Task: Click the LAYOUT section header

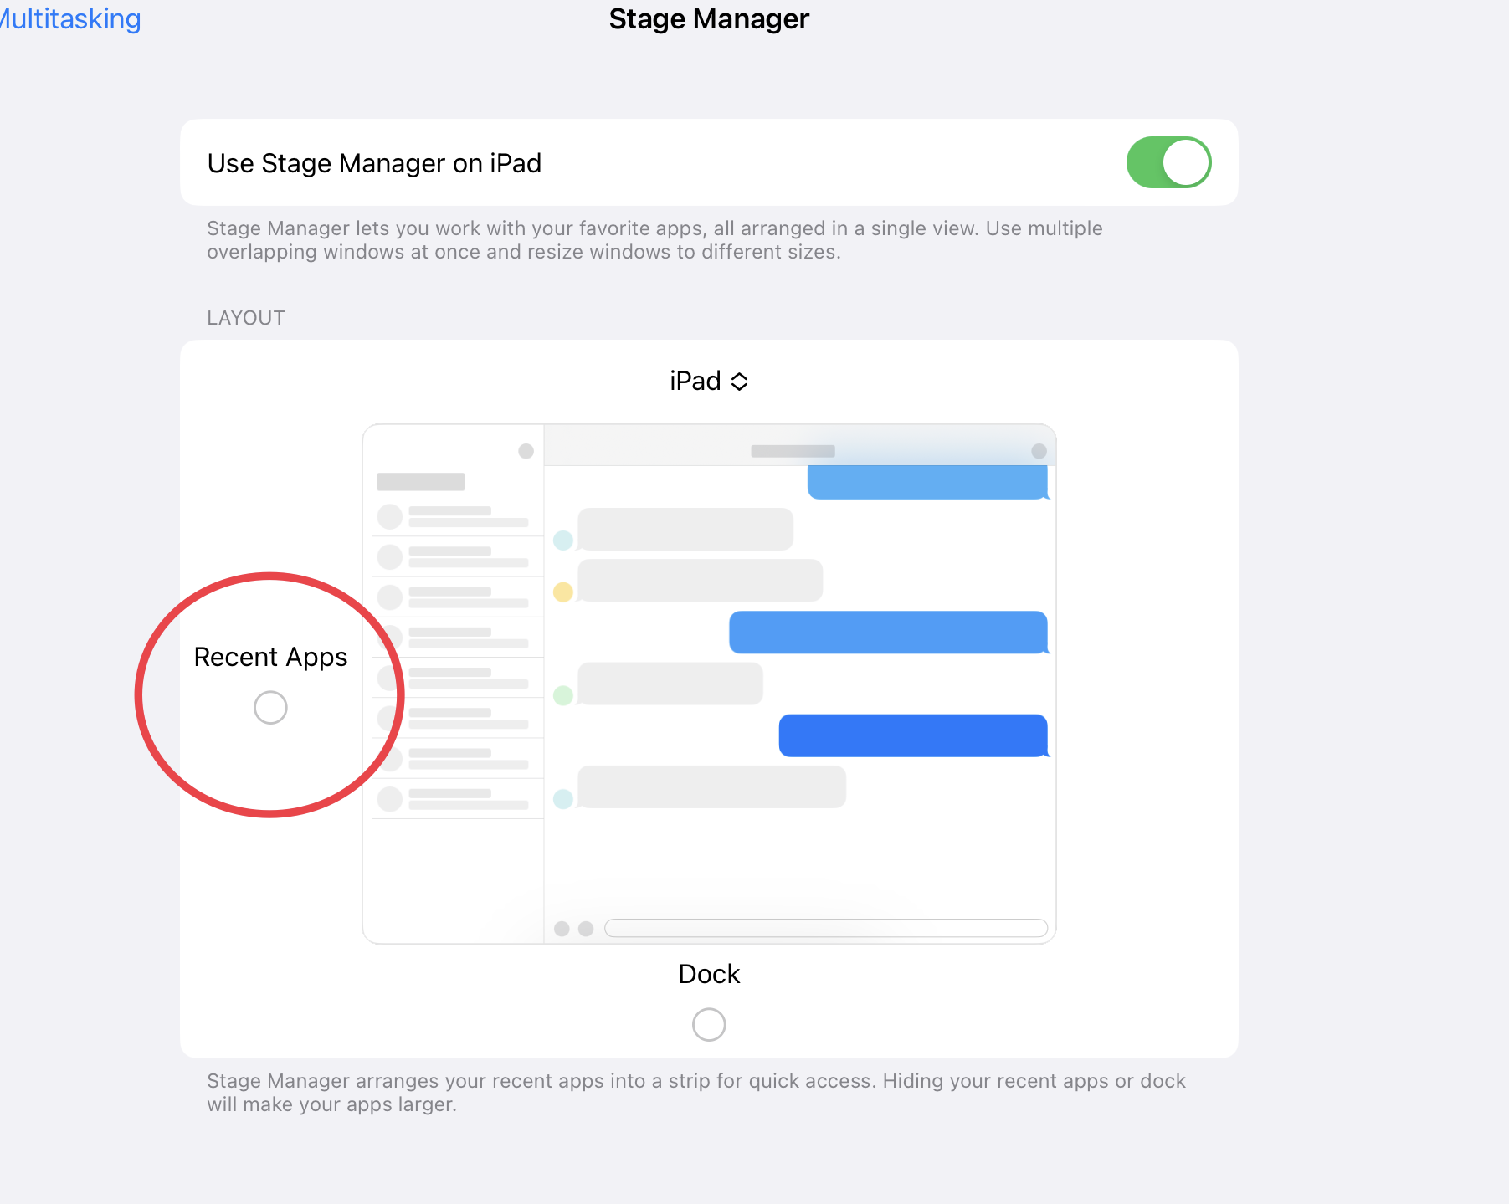Action: point(246,318)
